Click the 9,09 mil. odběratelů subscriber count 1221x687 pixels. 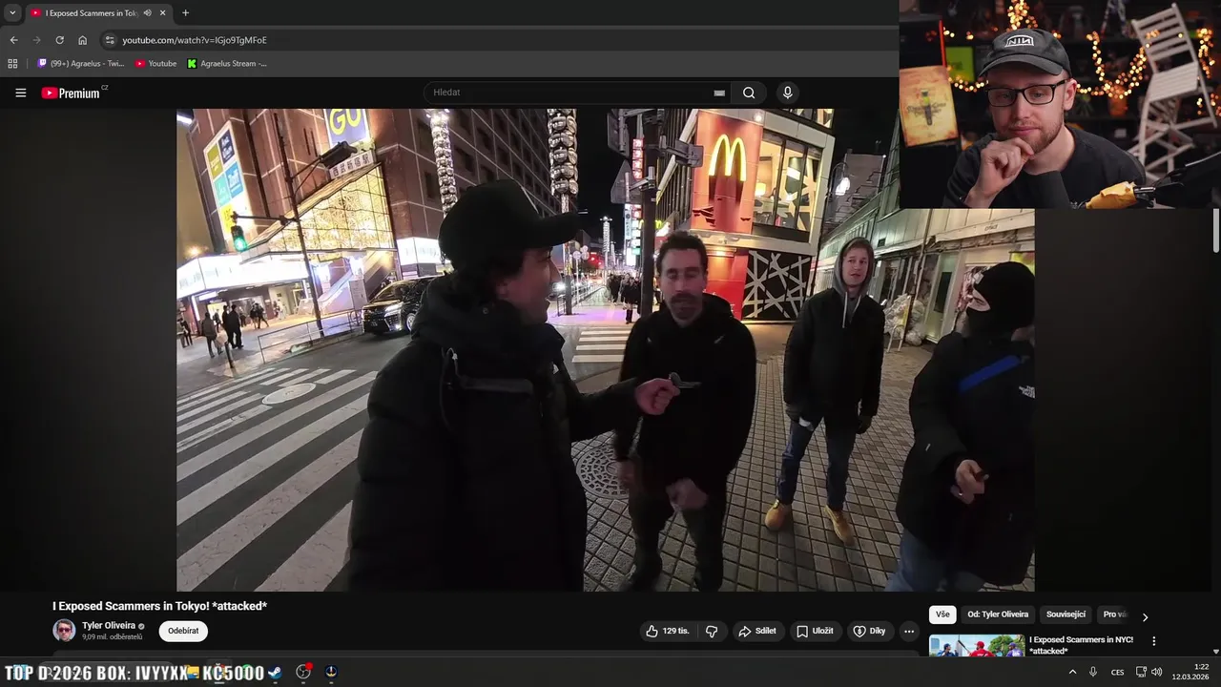tap(112, 637)
